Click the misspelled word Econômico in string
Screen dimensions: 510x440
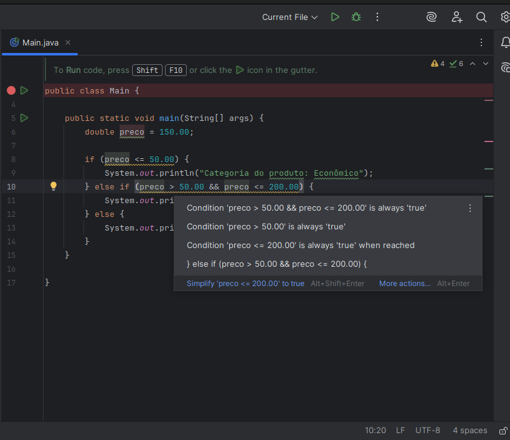336,173
